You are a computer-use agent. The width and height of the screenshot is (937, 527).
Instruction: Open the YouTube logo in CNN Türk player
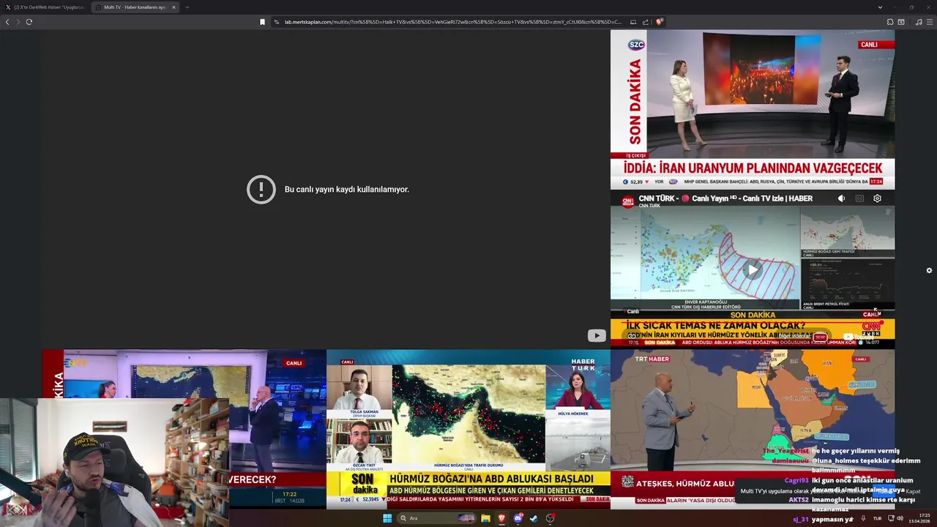click(858, 337)
